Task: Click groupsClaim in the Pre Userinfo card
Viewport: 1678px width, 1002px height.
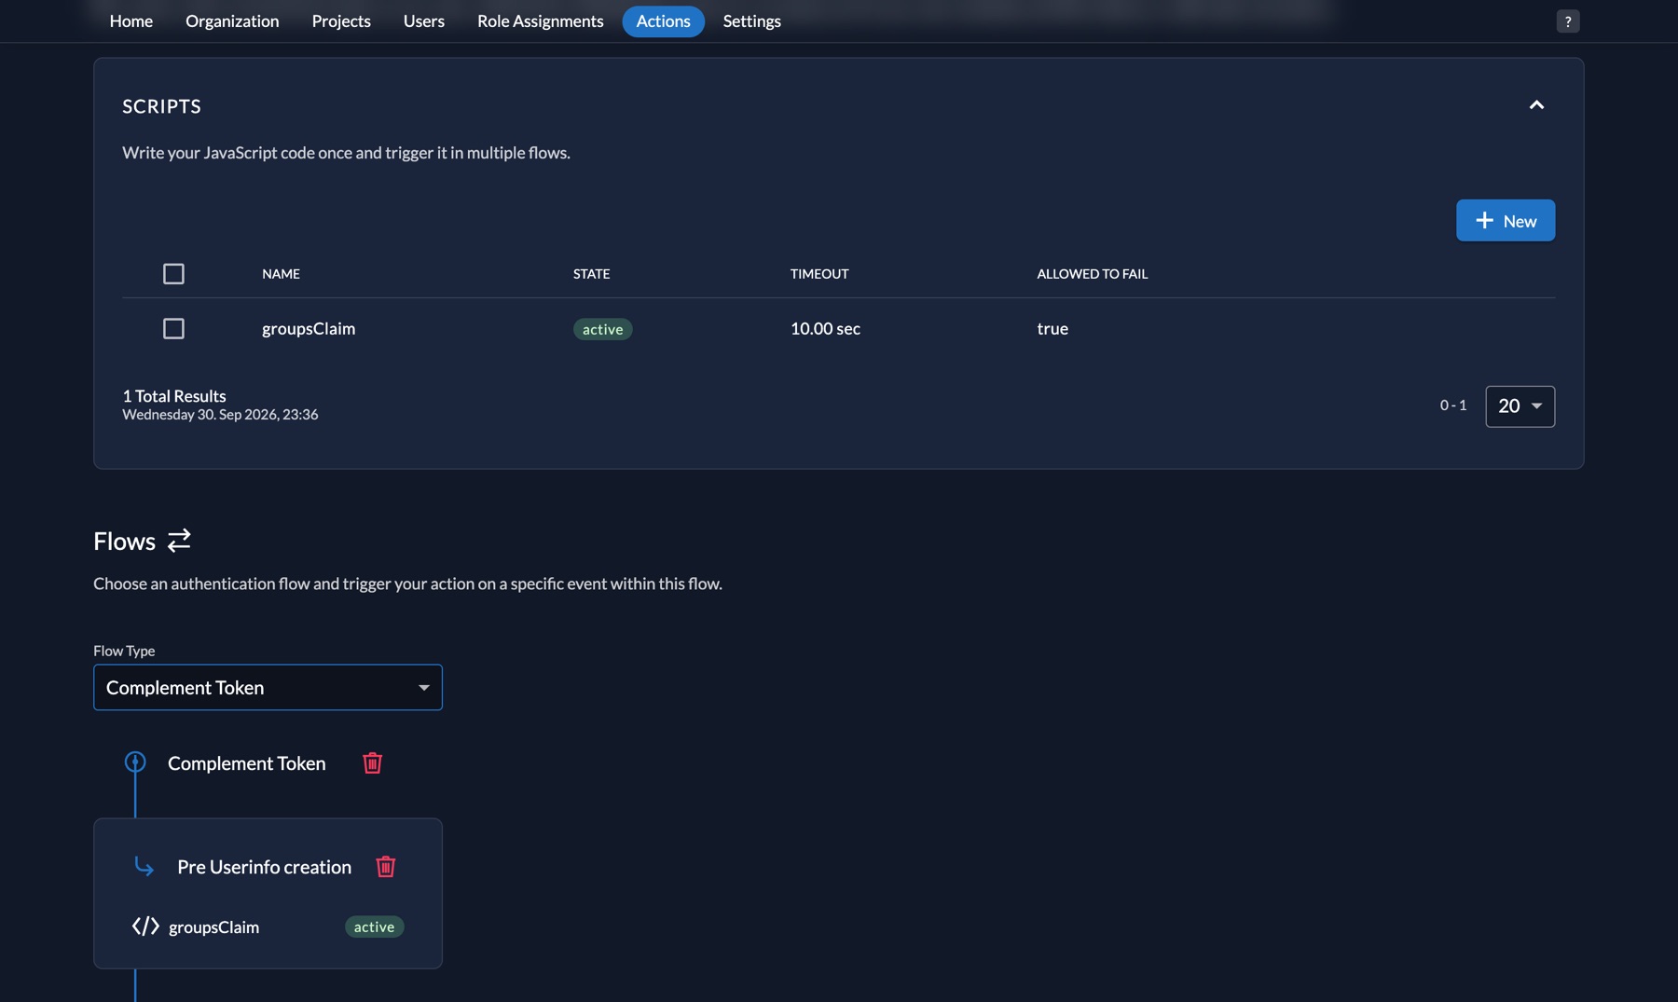Action: (x=213, y=927)
